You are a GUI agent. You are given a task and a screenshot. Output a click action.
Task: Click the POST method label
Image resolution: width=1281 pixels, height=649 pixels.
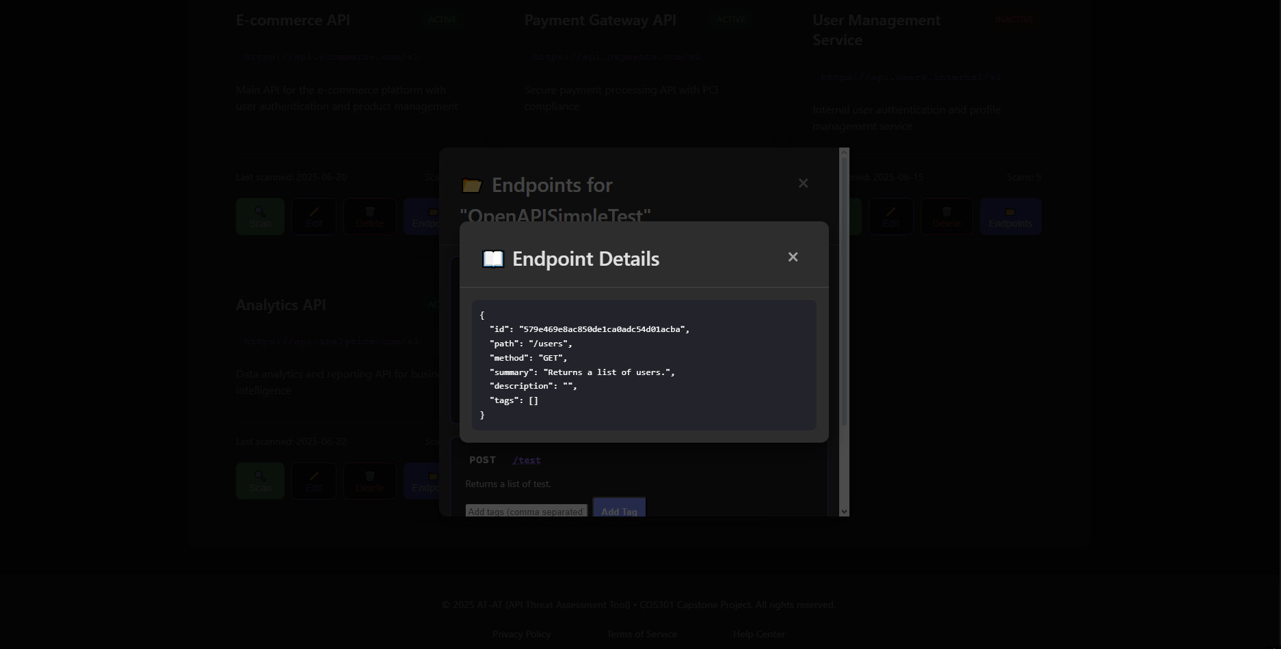(x=482, y=460)
